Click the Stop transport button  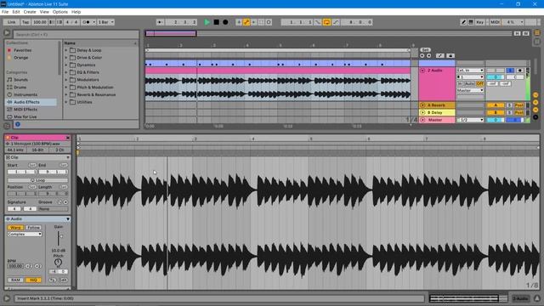216,22
